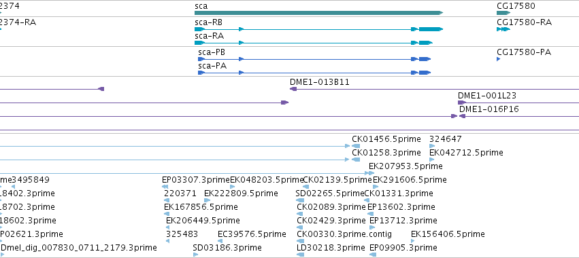Screen dimensions: 579x258
Task: Select Dmel_dig_007830_0711_2179.3prime label
Action: point(79,247)
